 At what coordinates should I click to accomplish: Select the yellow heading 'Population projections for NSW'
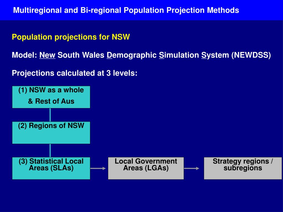(x=71, y=37)
